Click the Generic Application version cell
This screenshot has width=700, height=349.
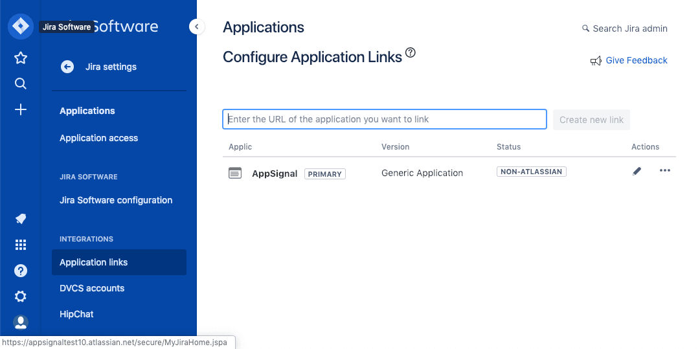tap(422, 173)
